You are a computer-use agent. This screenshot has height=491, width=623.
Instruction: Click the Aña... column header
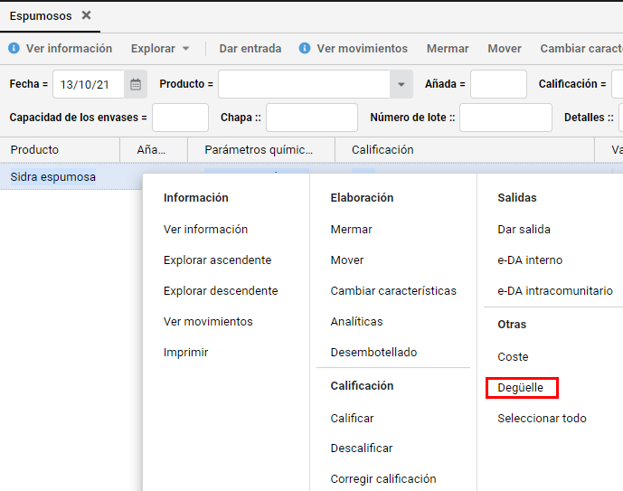click(x=154, y=150)
